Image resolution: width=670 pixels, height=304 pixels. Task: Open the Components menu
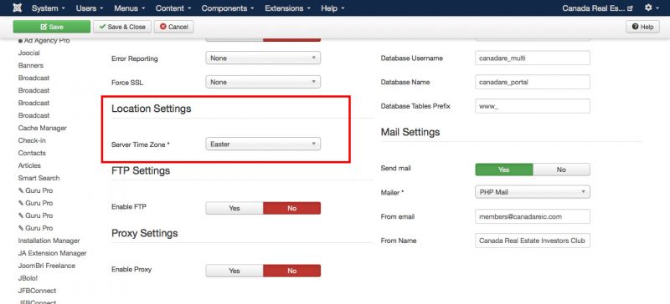(228, 8)
